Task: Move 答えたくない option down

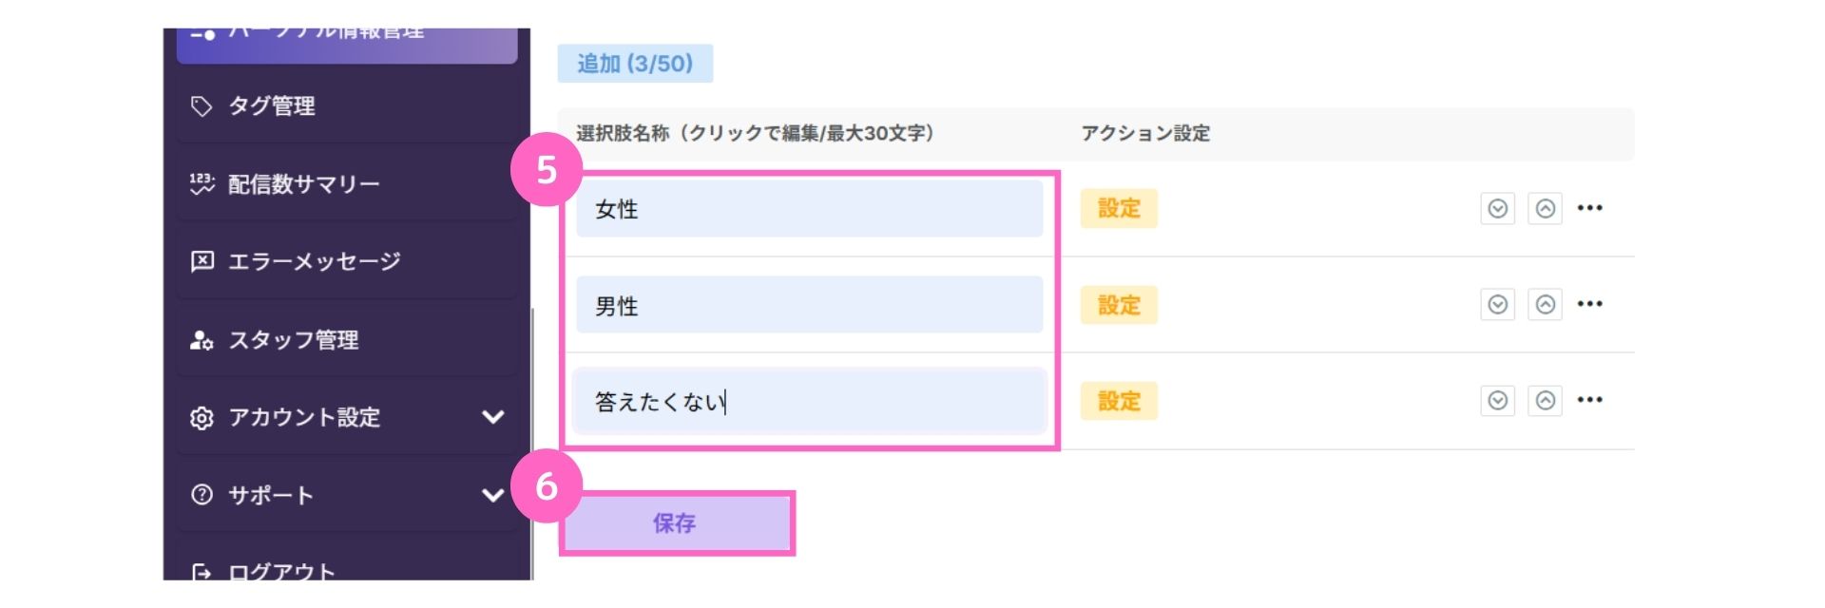Action: [1497, 400]
